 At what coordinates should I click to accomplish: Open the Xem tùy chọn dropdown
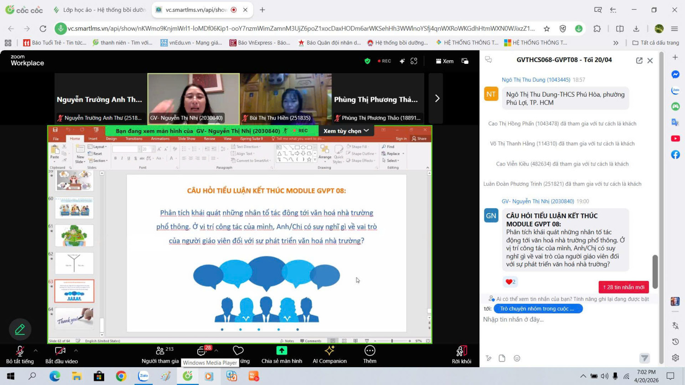click(x=346, y=131)
